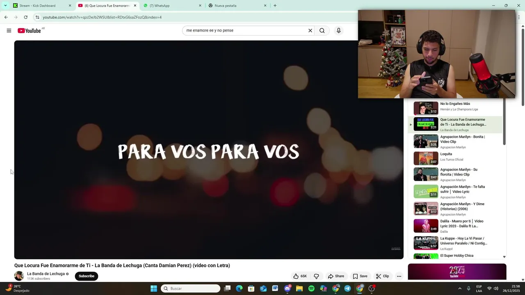Play No lo Engañes Más thumbnail

pyautogui.click(x=426, y=108)
